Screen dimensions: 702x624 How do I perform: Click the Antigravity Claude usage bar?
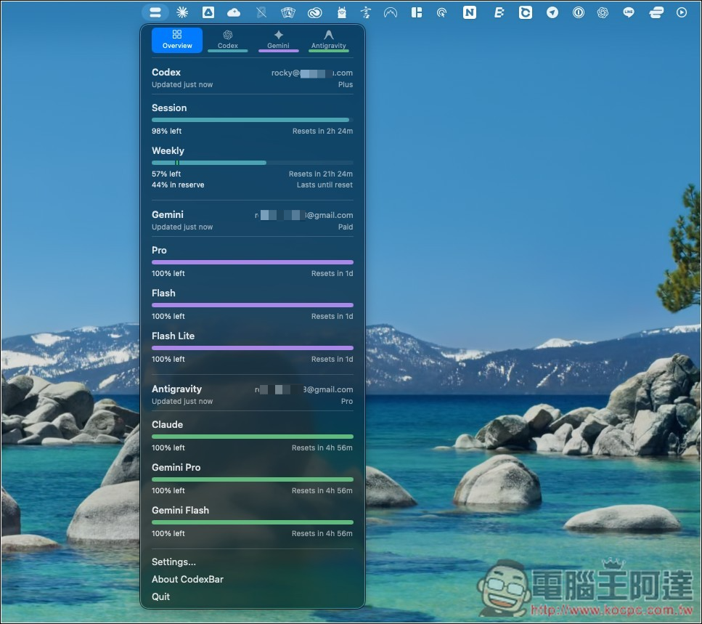click(252, 437)
